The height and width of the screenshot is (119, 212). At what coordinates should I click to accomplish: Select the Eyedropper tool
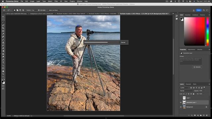coord(3,34)
